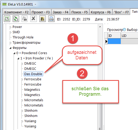Select the 1 • Iron Powder ( Fe ) item

click(x=37, y=58)
